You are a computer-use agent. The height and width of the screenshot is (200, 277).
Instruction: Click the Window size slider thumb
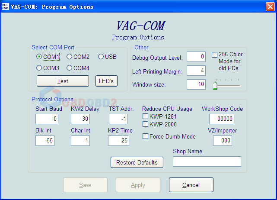(x=215, y=86)
